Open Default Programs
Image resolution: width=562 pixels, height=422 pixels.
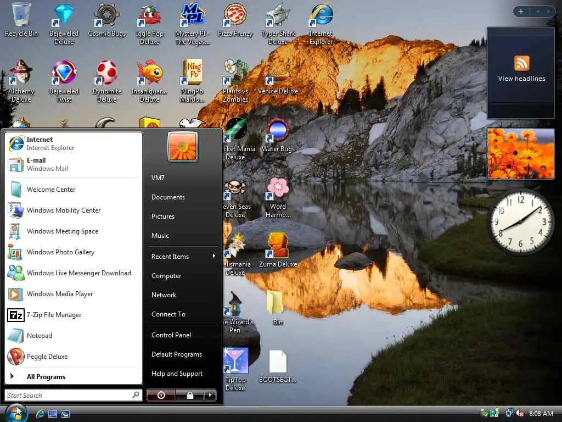[183, 354]
